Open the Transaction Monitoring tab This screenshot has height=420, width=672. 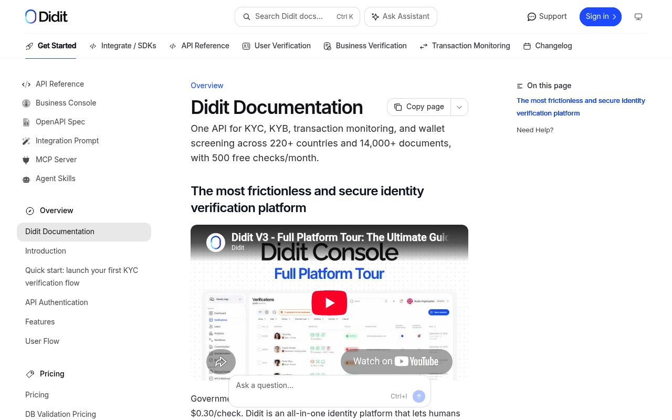click(465, 46)
